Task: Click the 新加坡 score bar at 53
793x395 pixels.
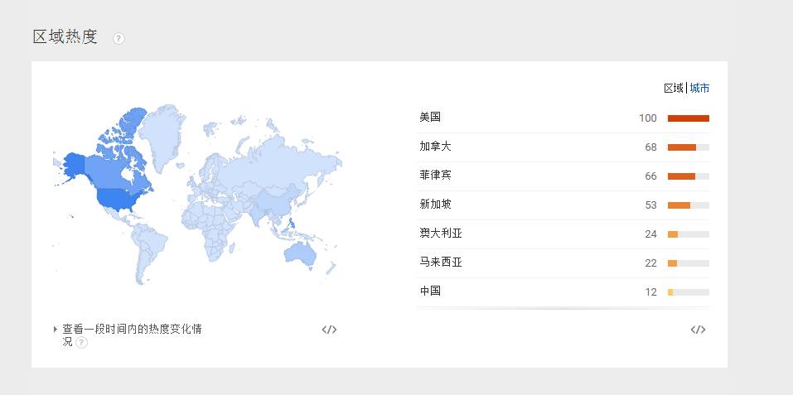Action: point(689,205)
